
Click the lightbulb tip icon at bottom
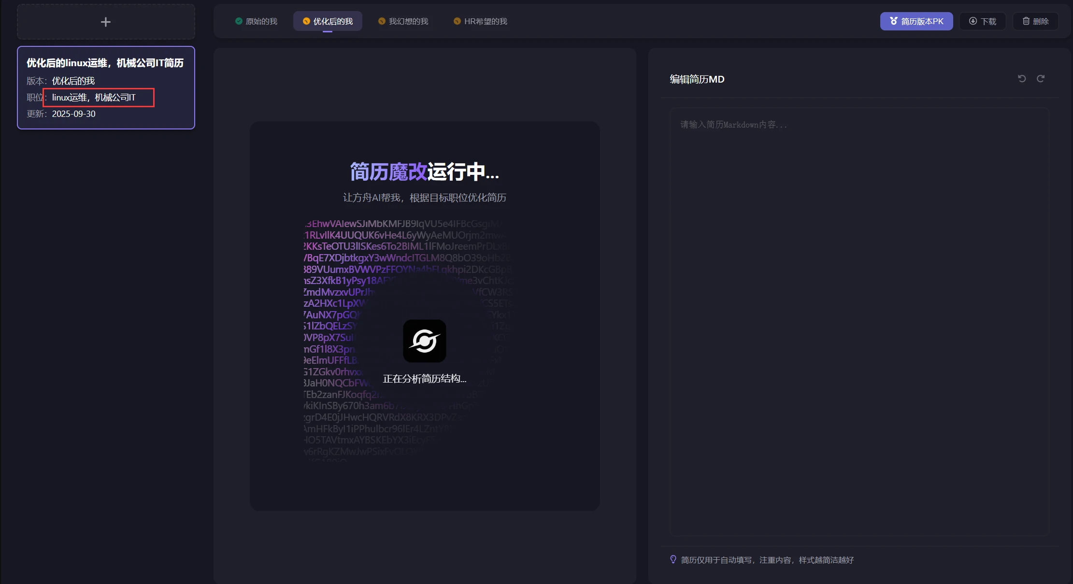click(673, 559)
